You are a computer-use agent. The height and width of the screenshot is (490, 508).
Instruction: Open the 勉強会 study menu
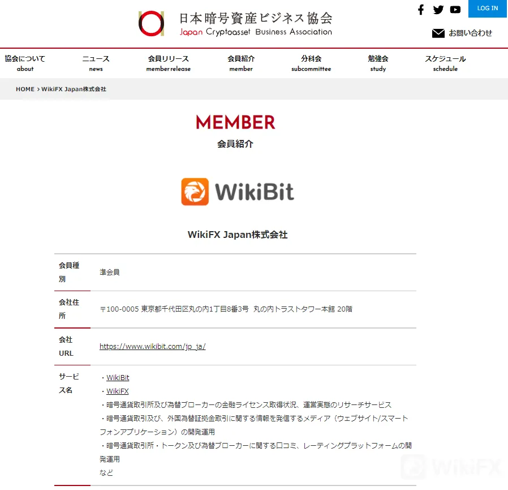pos(378,63)
